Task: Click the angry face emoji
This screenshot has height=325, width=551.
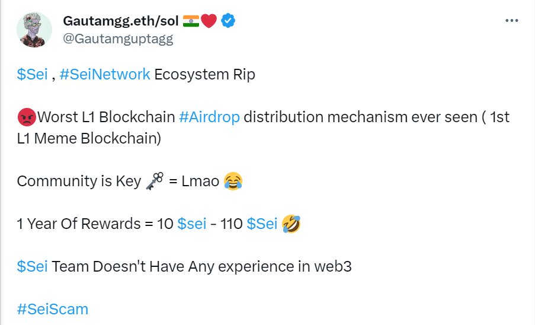Action: tap(27, 117)
